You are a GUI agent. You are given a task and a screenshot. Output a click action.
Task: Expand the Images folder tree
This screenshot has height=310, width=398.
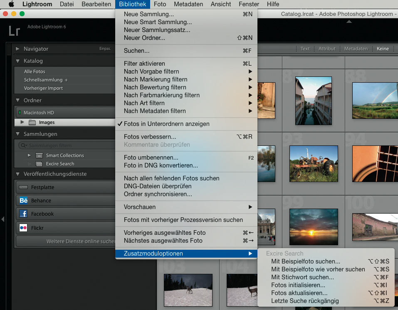pyautogui.click(x=22, y=123)
